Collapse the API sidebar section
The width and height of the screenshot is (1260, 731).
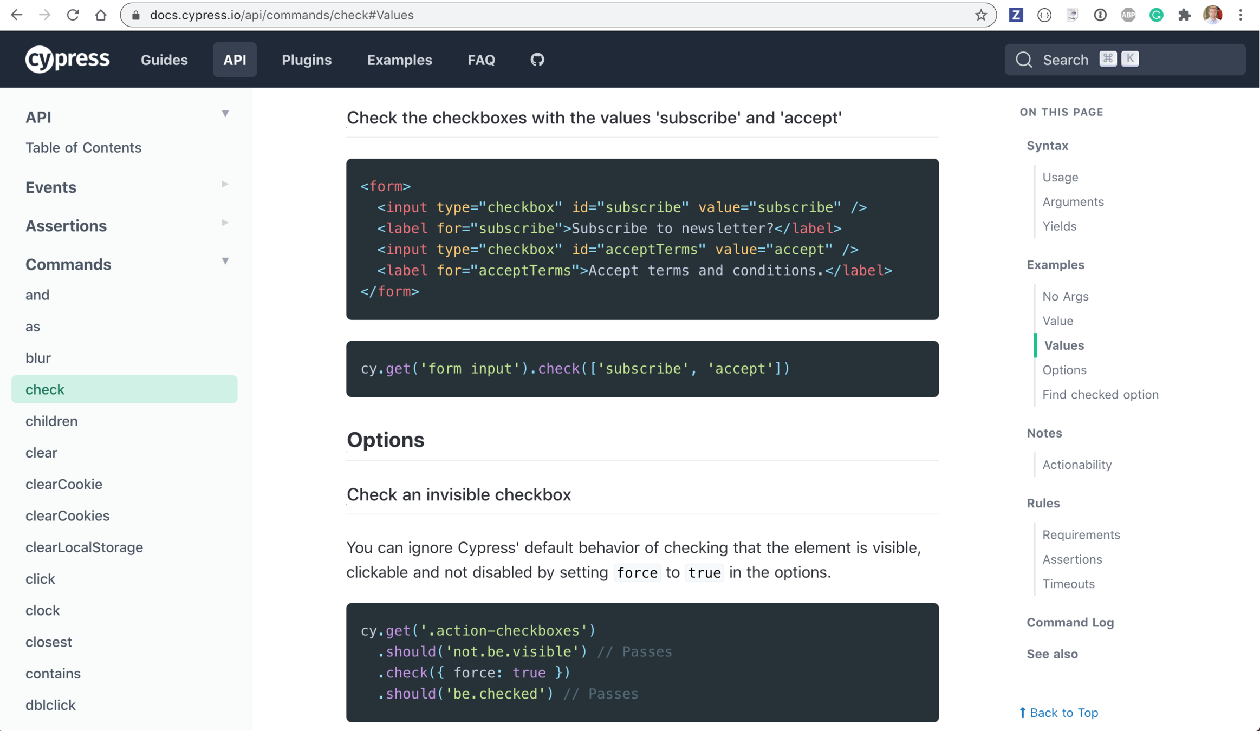tap(225, 114)
